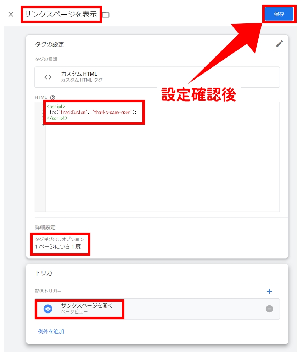Click the トリガー section header

(x=47, y=273)
